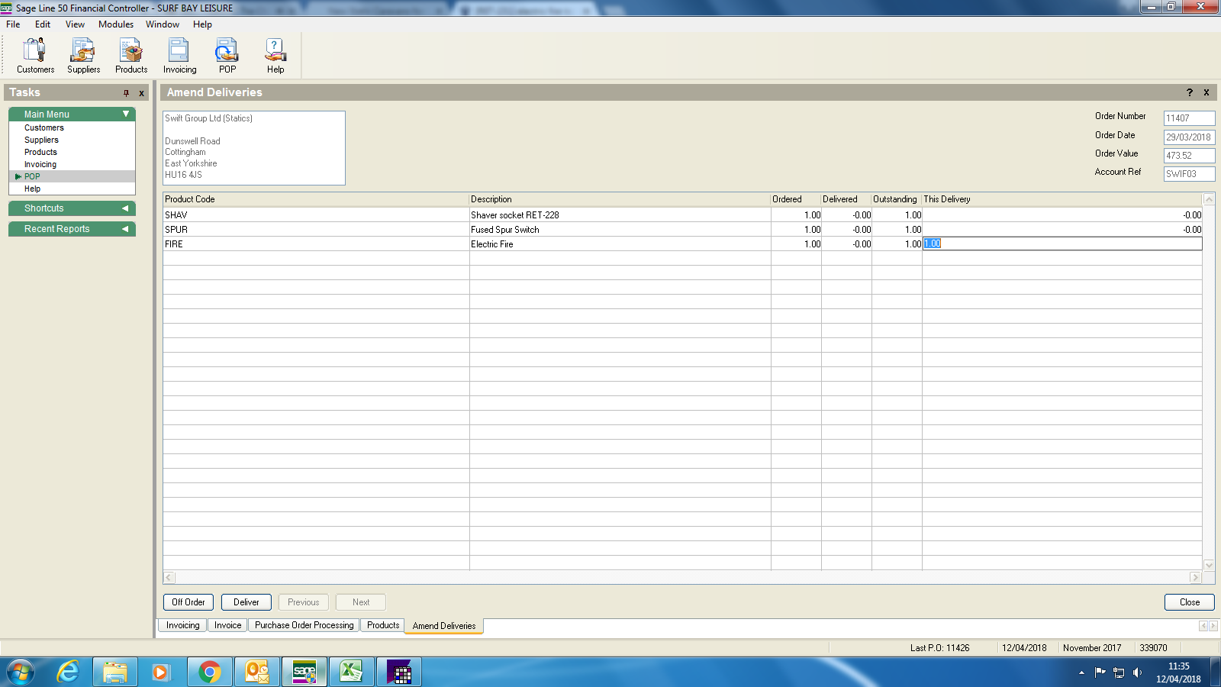
Task: Open the volume control in system tray
Action: coord(1137,672)
